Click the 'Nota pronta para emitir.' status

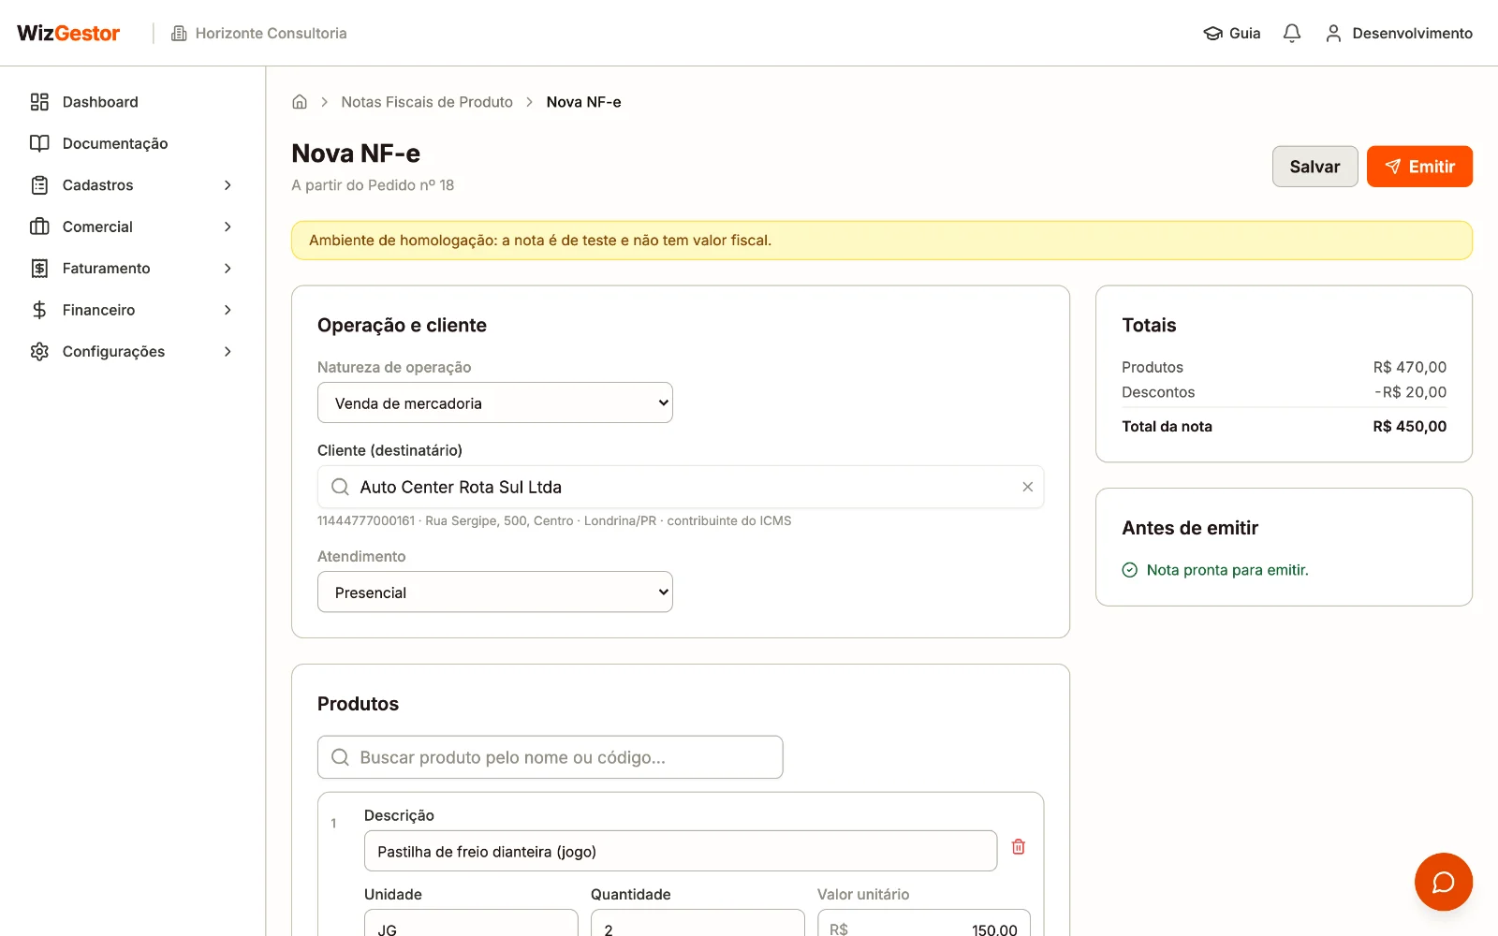[x=1226, y=570]
